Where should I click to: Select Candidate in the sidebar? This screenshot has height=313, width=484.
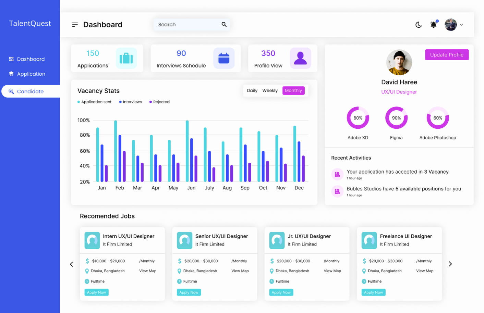31,91
